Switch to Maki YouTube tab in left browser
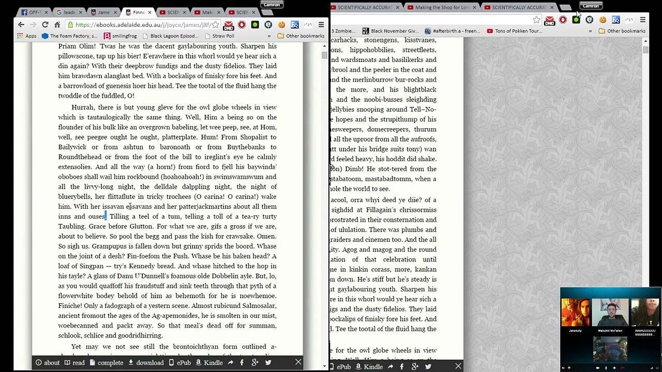 pos(205,12)
